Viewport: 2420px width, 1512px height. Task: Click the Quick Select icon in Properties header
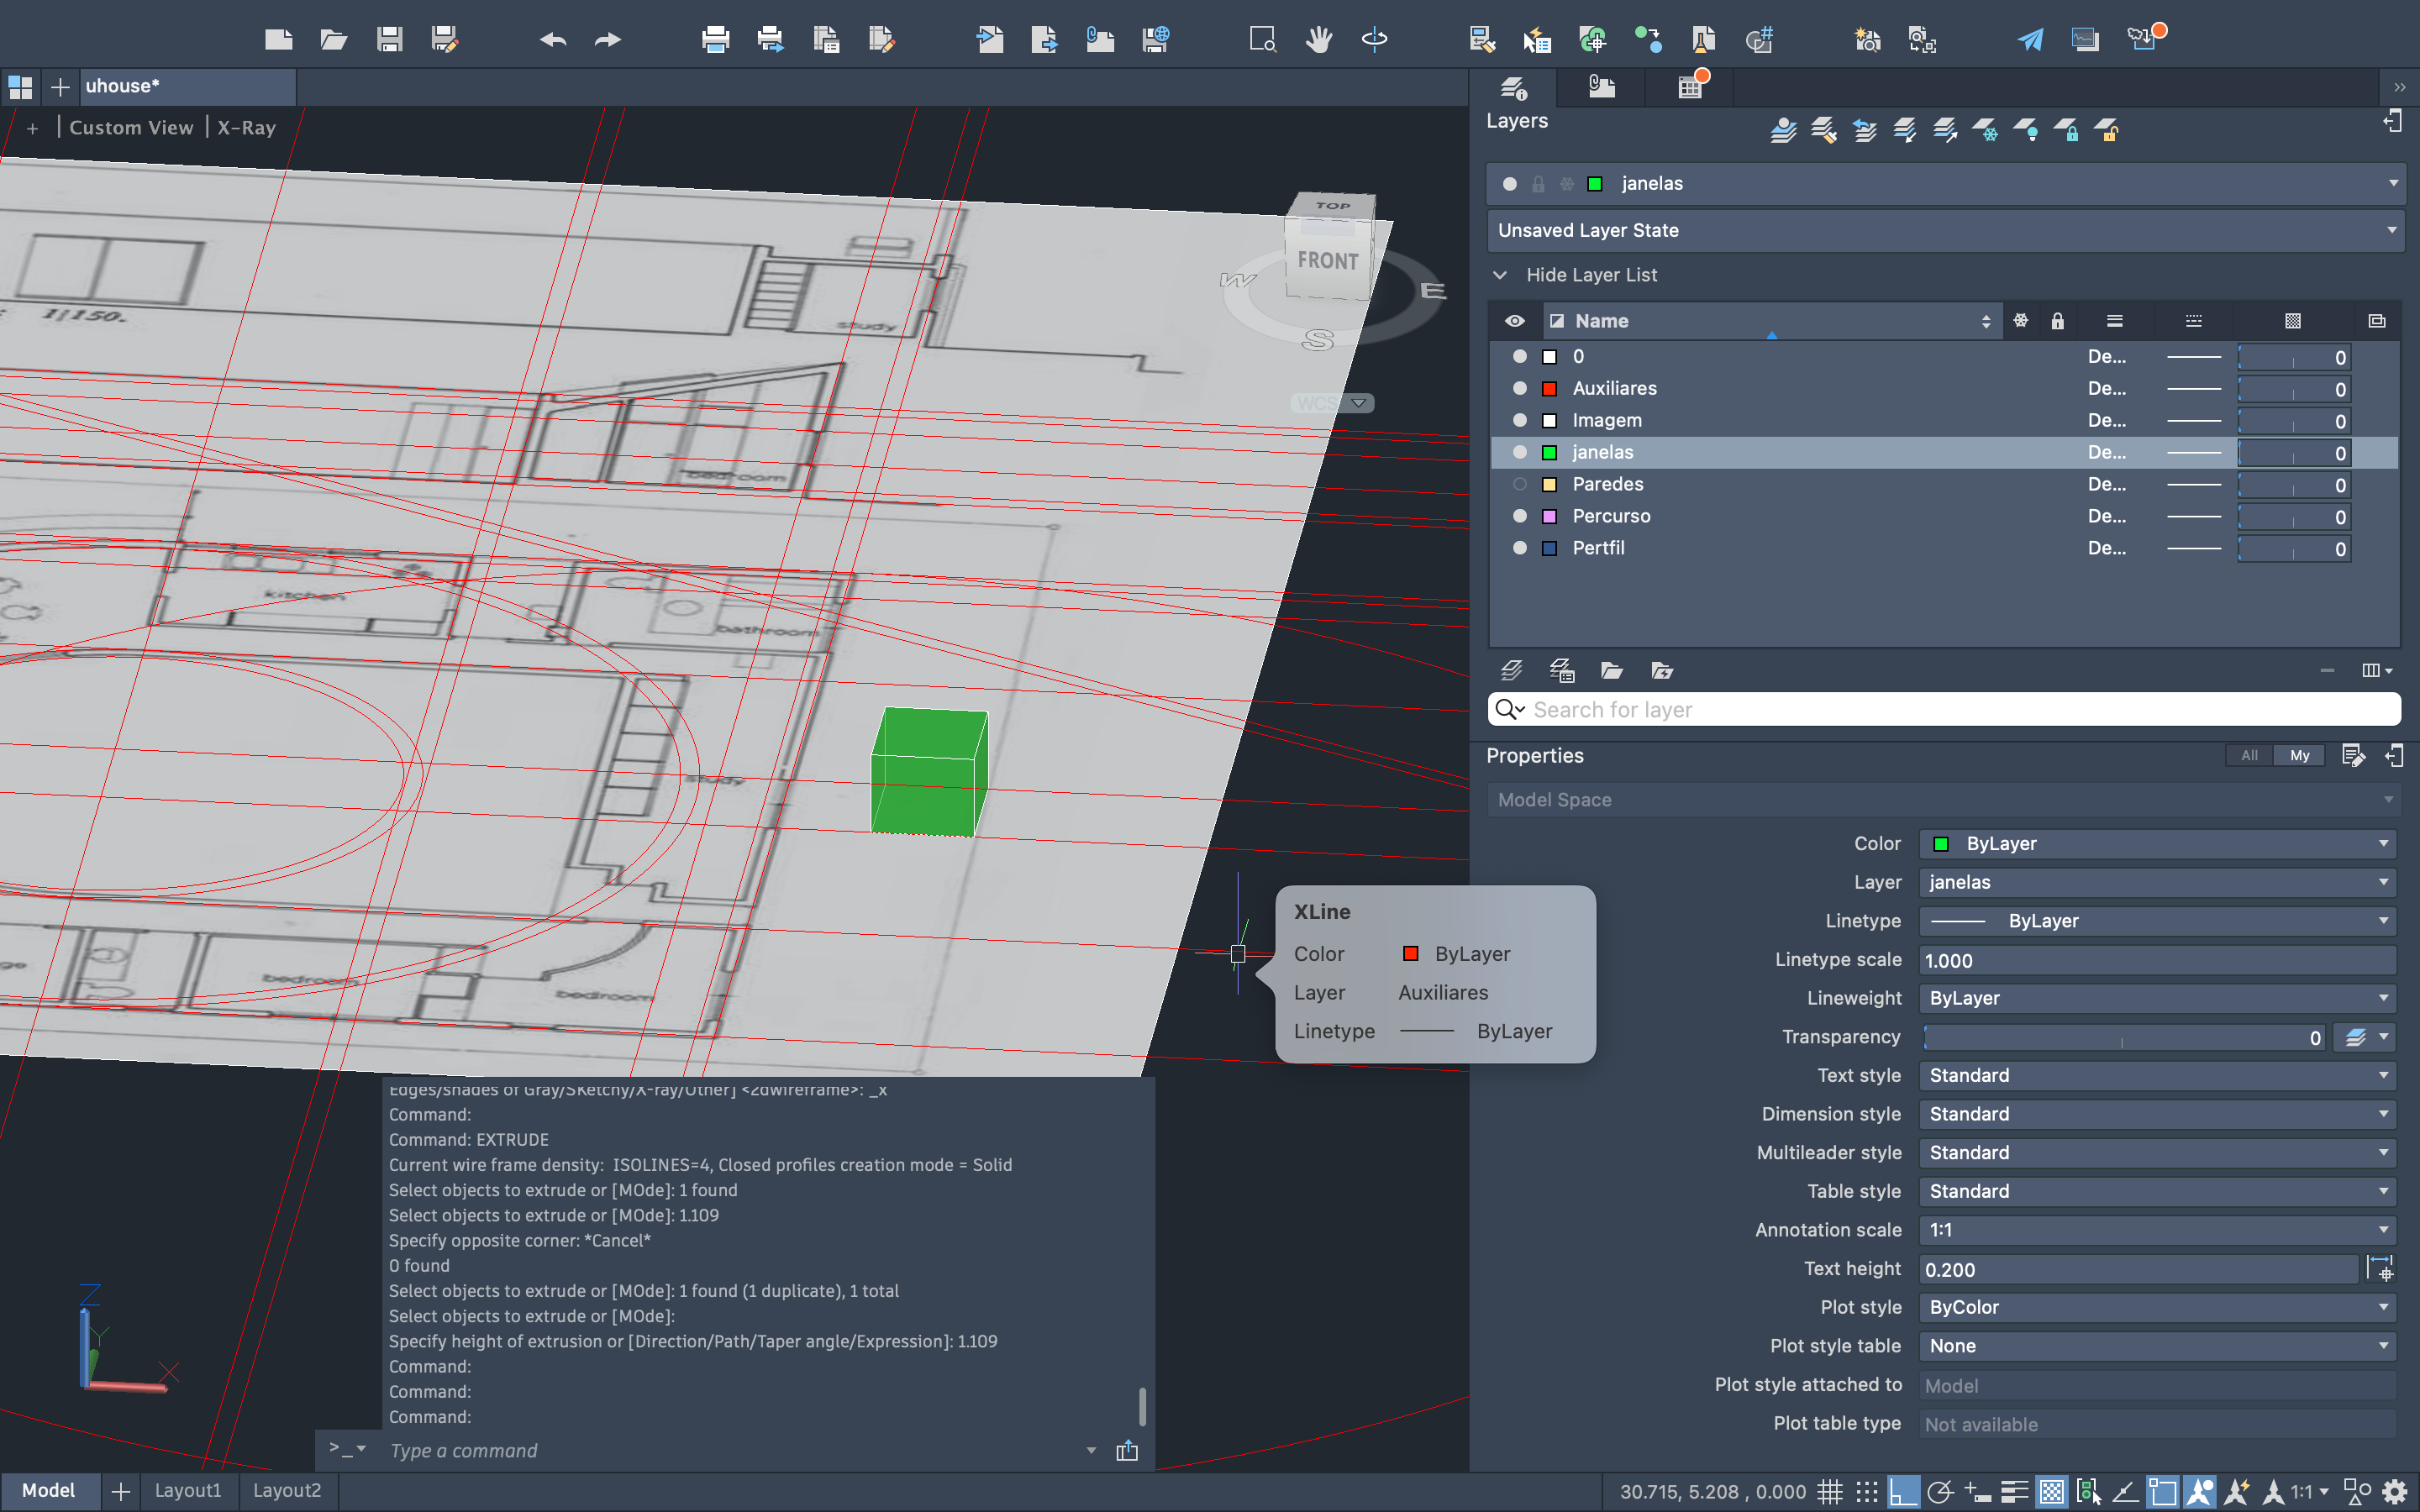[2353, 755]
